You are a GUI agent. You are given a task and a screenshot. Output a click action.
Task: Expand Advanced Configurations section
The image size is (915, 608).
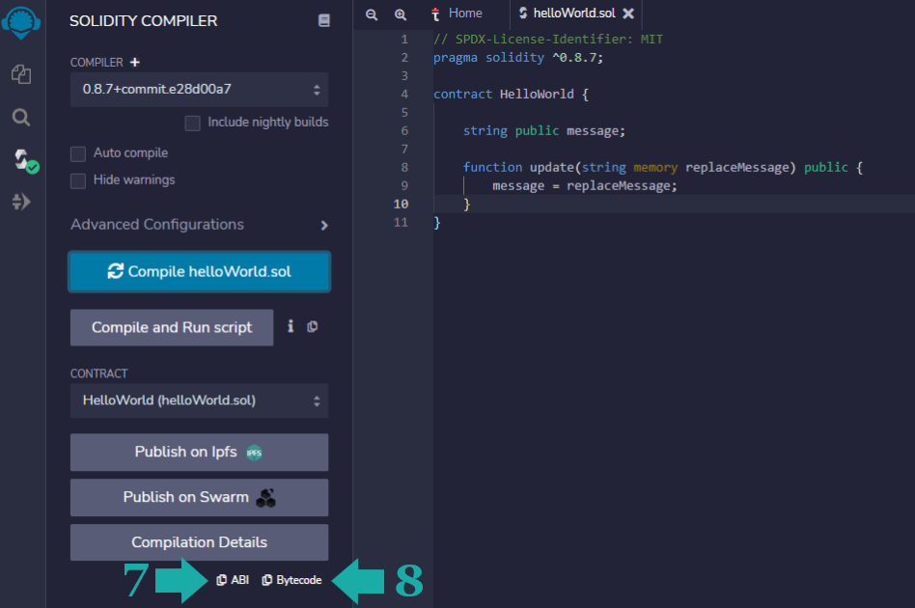[324, 225]
